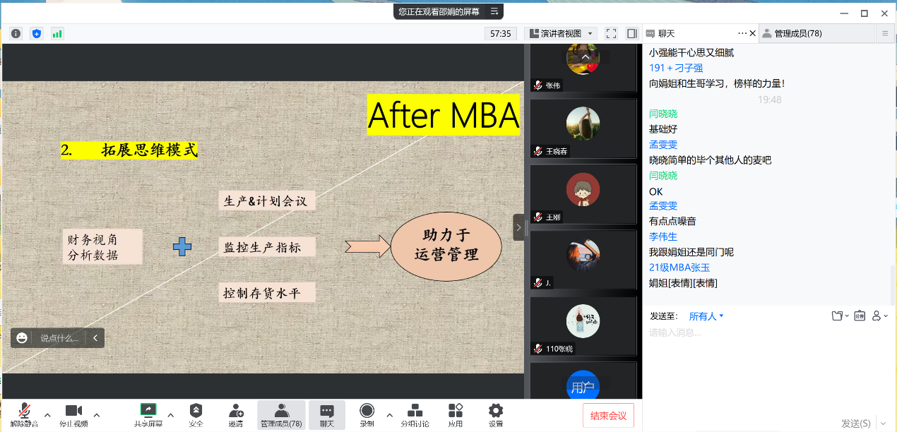Enter full screen mode icon
Image resolution: width=897 pixels, height=432 pixels.
[612, 33]
